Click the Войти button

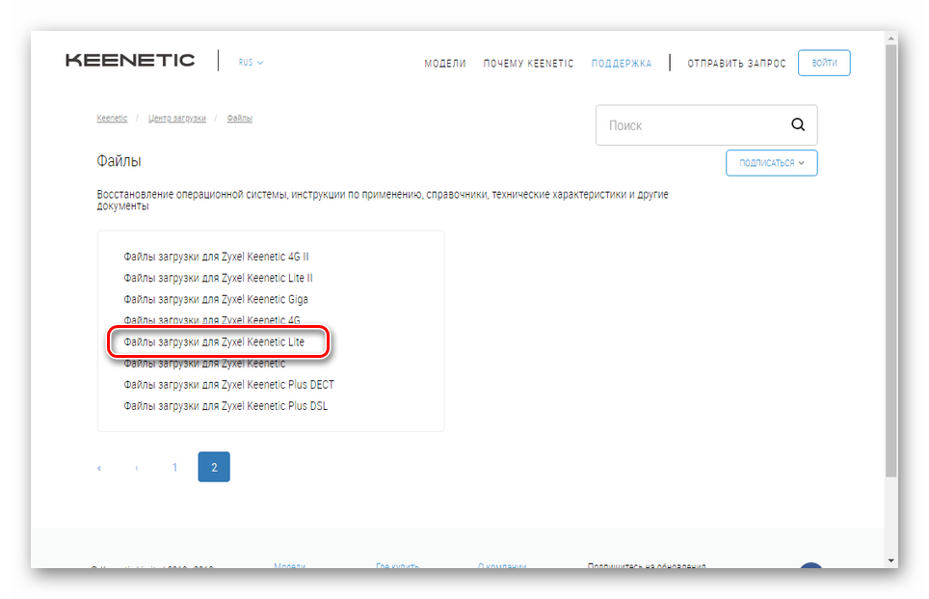(824, 63)
